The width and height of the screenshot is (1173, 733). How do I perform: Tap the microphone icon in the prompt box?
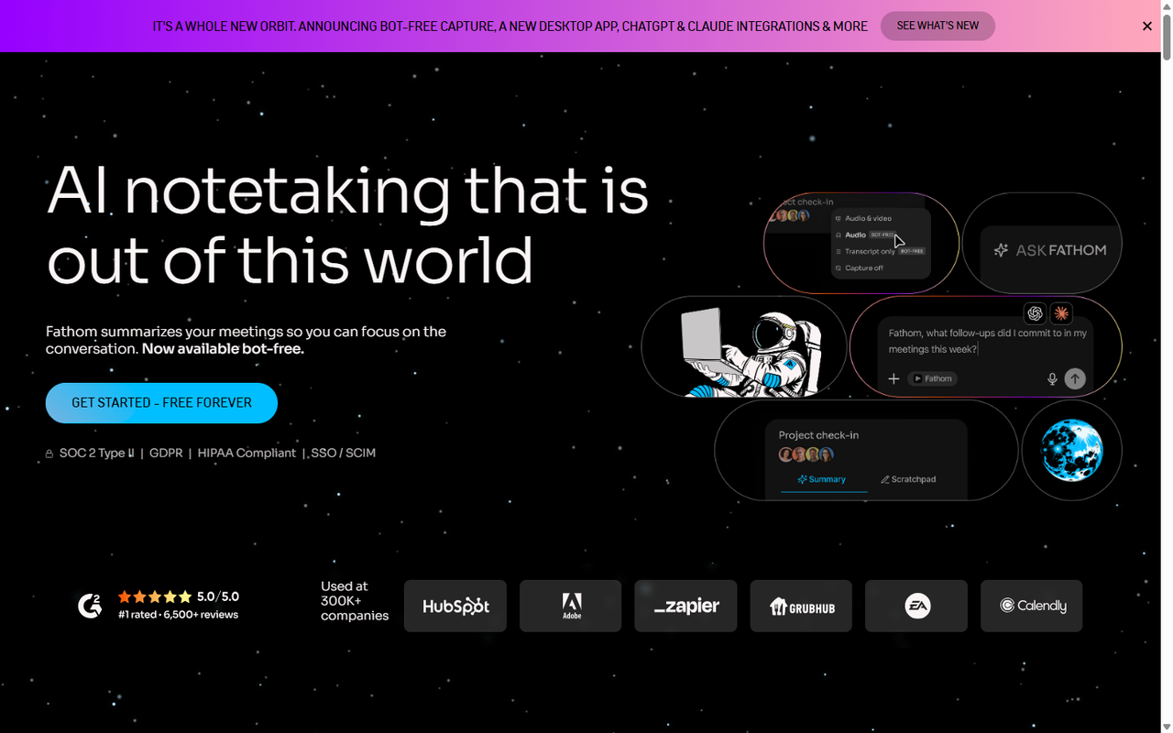(x=1052, y=378)
